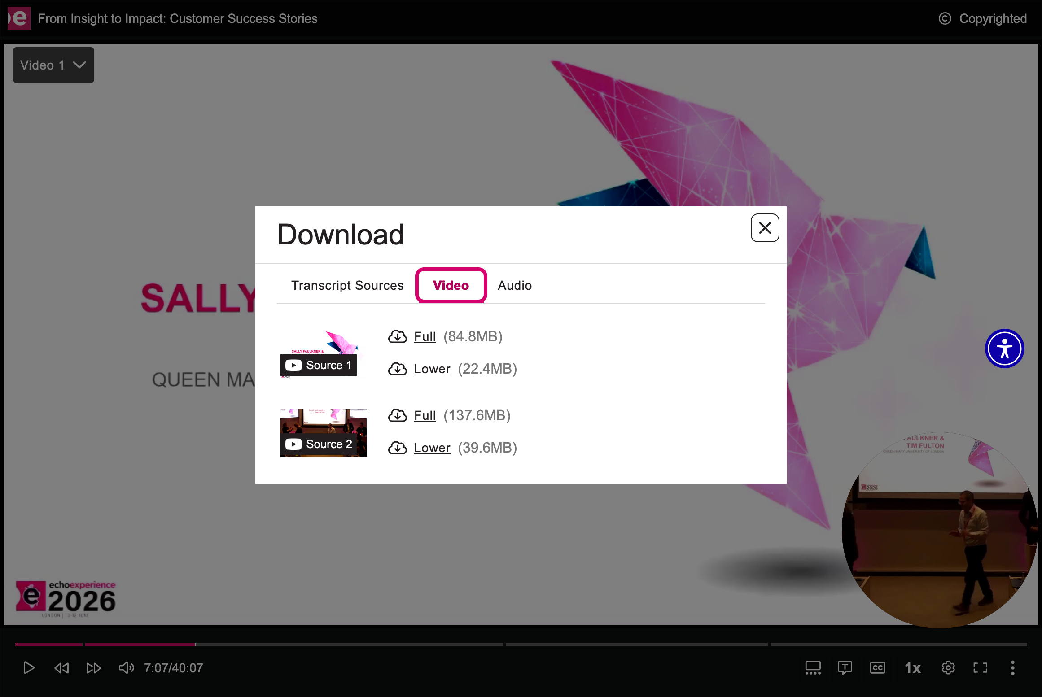
Task: Click the Source 2 thumbnail
Action: (323, 433)
